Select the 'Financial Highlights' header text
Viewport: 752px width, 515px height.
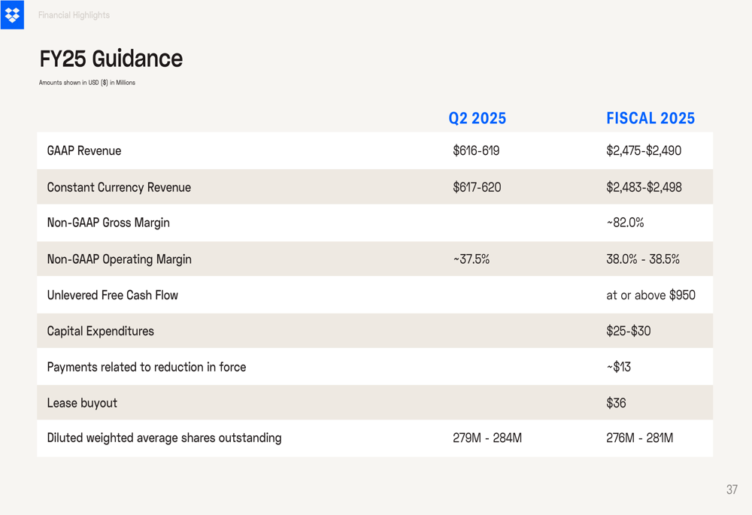[x=74, y=15]
